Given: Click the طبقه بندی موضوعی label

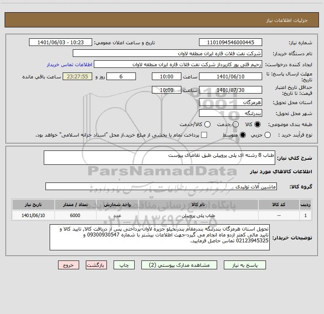Looking at the screenshot, I should [x=290, y=125].
